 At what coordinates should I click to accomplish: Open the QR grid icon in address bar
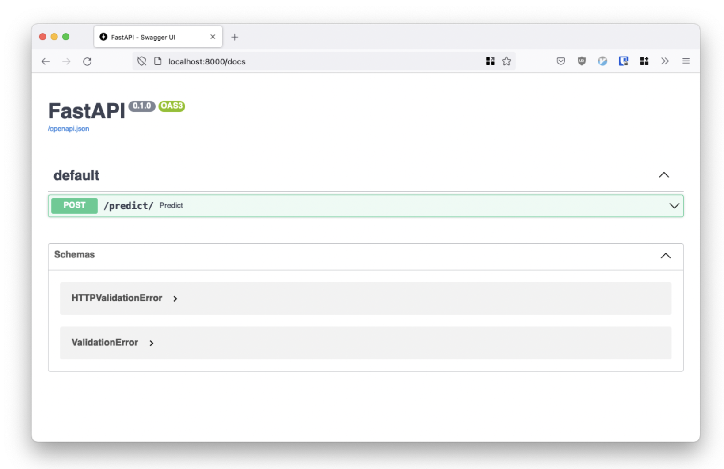[490, 61]
